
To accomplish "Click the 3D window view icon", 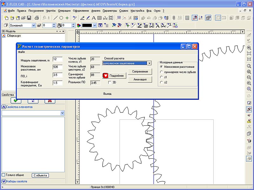I will pos(218,18).
